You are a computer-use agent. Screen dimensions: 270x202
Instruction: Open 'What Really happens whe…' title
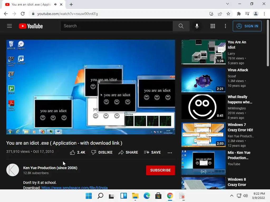[240, 99]
